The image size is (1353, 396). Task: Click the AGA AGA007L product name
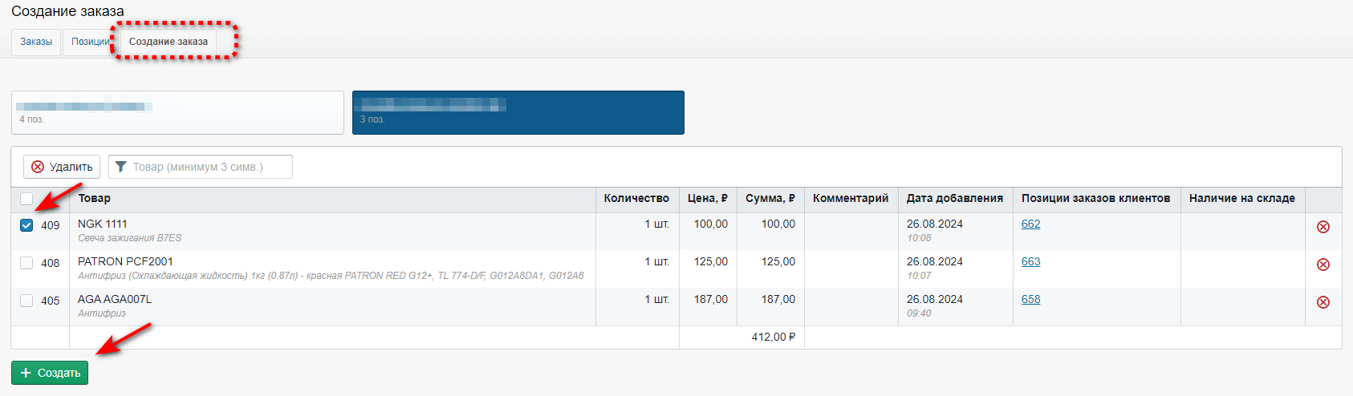(x=115, y=299)
